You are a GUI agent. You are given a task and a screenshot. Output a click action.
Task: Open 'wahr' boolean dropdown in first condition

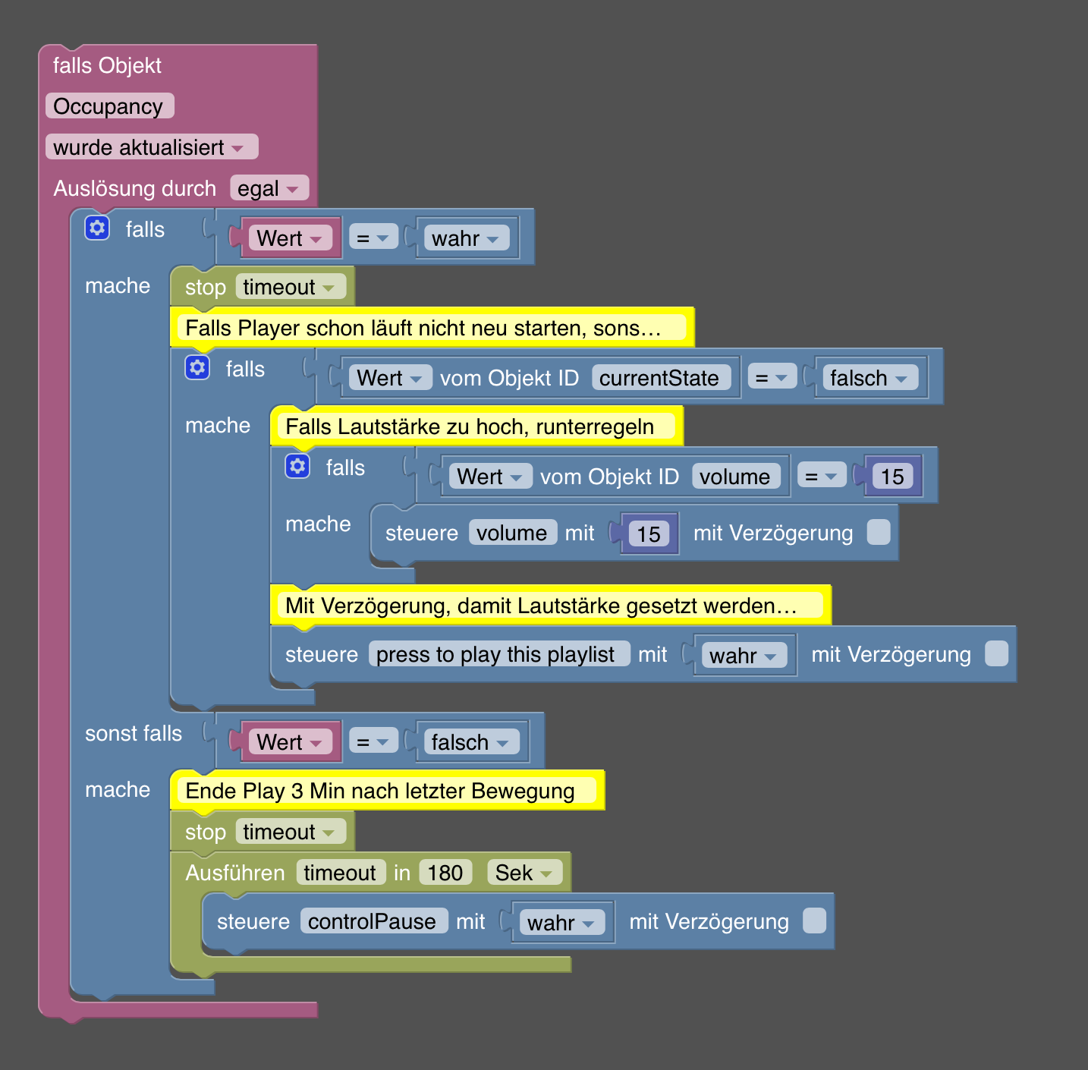tap(467, 238)
